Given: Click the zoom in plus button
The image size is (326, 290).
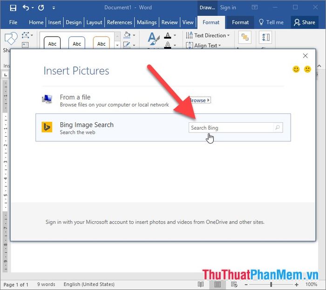Looking at the screenshot, I should pyautogui.click(x=297, y=284).
